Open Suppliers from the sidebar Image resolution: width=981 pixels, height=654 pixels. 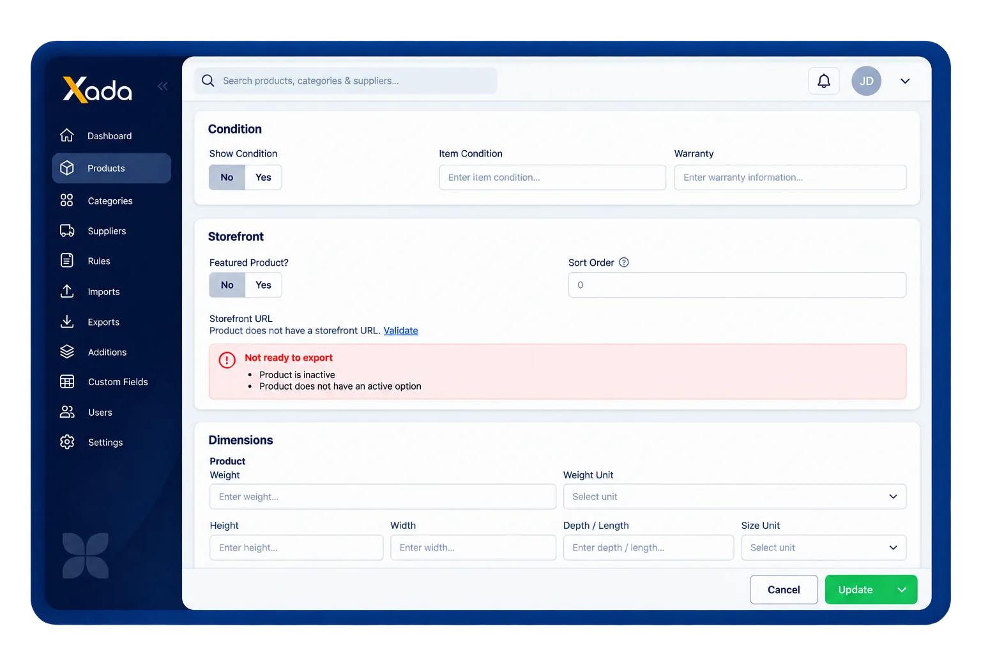112,231
